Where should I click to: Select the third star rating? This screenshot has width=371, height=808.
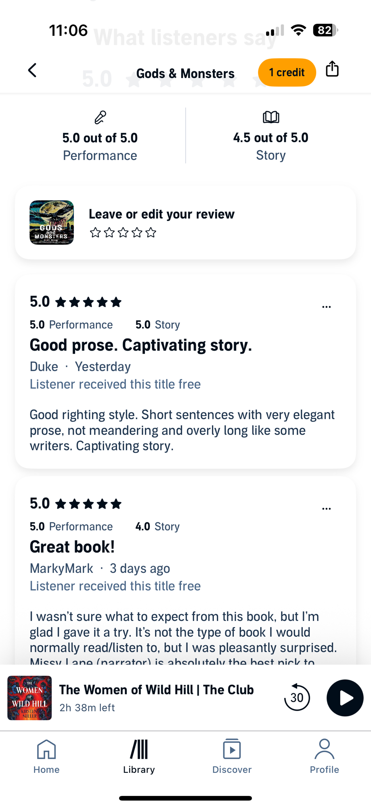123,233
